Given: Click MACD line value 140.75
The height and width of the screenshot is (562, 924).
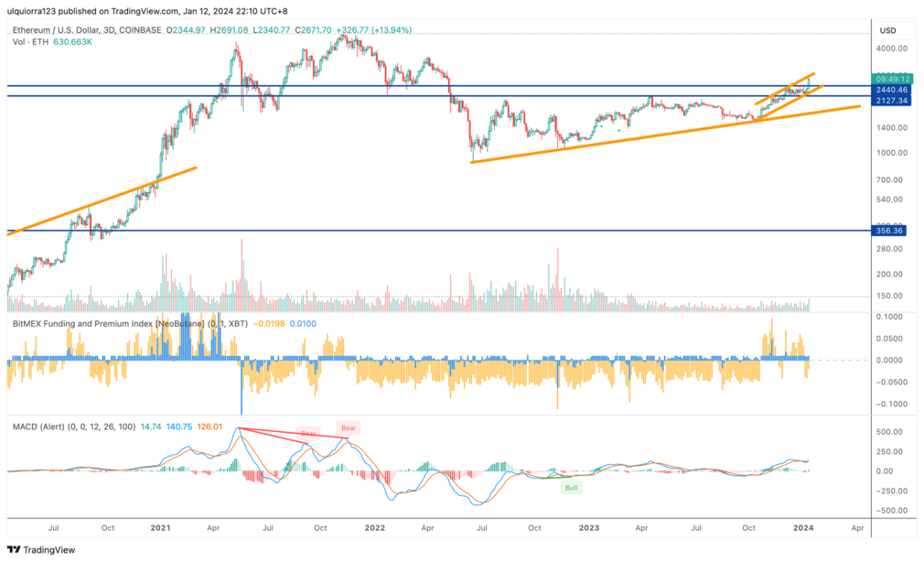Looking at the screenshot, I should 179,426.
